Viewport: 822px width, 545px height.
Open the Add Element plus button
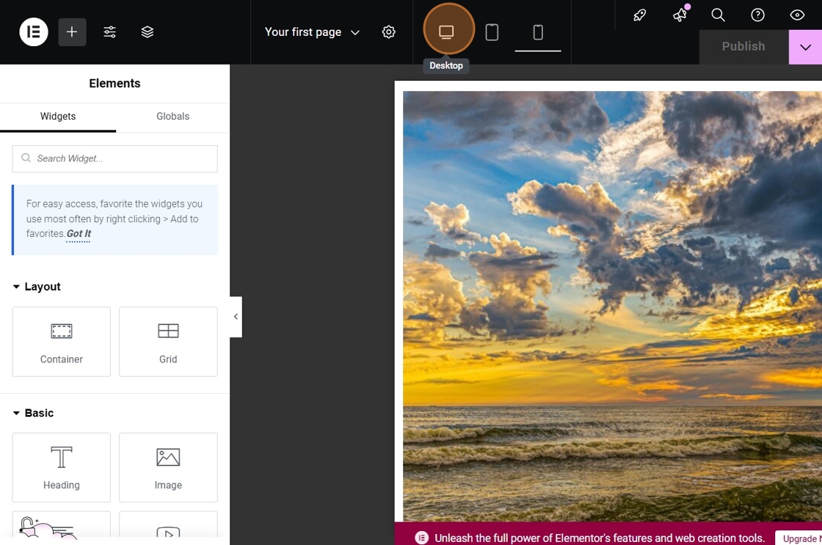click(x=72, y=32)
